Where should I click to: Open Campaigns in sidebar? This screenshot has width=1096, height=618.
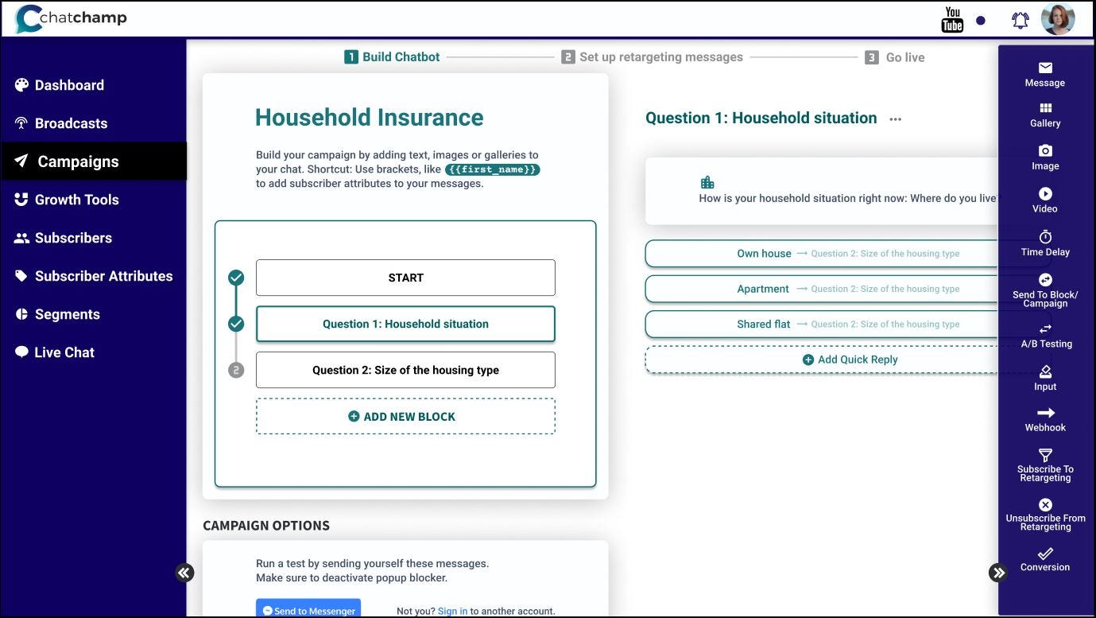(x=94, y=161)
